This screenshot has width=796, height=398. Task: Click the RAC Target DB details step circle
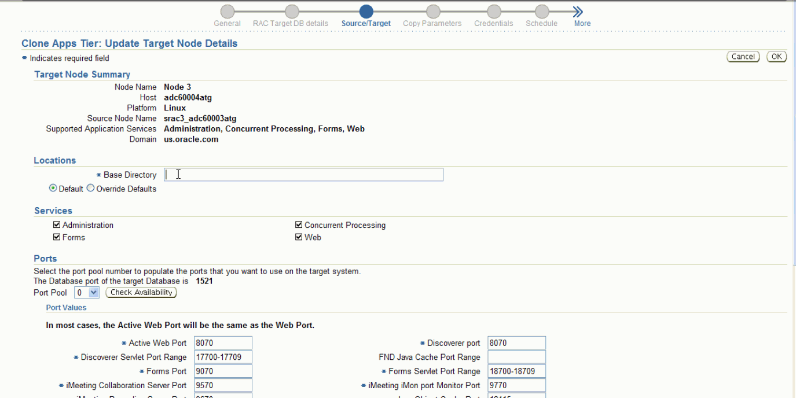(x=292, y=12)
